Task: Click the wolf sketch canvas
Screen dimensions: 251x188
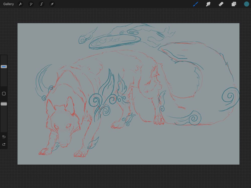Action: 128,94
